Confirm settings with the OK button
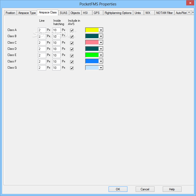The height and width of the screenshot is (196, 196). [x=118, y=189]
